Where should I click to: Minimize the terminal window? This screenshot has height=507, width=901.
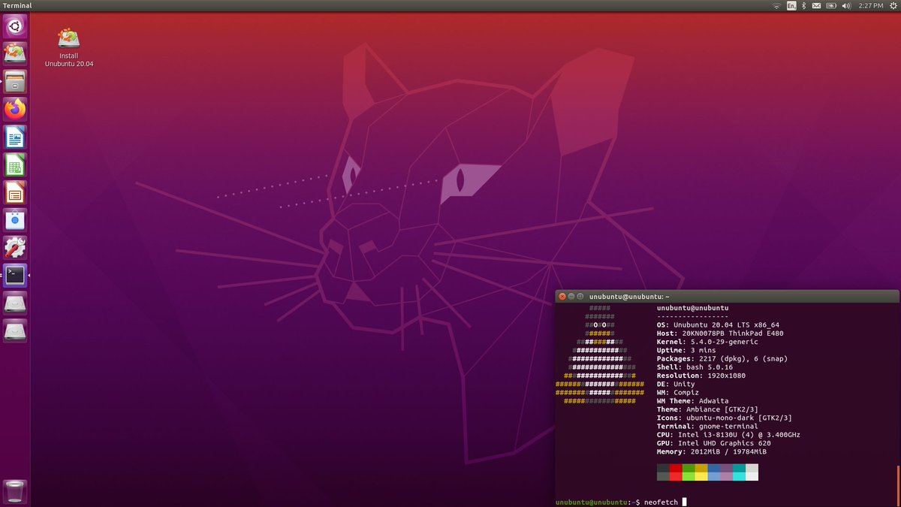tap(571, 297)
